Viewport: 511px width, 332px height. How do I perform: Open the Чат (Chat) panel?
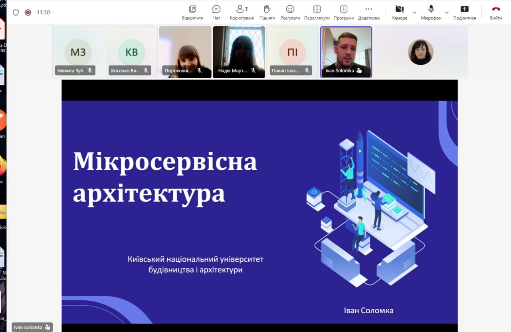[216, 12]
